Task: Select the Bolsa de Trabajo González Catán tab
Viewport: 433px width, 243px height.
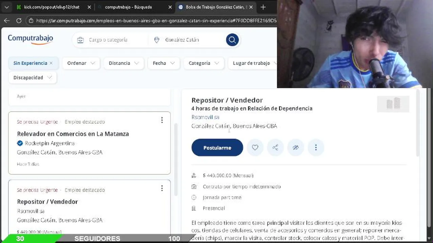Action: tap(215, 7)
